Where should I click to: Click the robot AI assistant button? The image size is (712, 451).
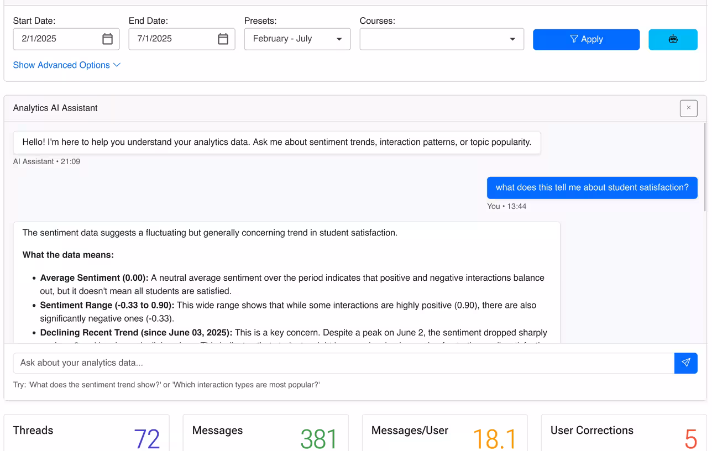tap(673, 39)
